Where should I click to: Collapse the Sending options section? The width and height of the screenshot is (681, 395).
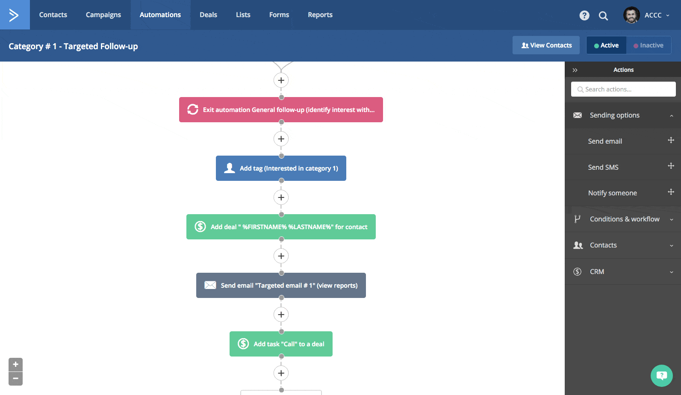(671, 115)
